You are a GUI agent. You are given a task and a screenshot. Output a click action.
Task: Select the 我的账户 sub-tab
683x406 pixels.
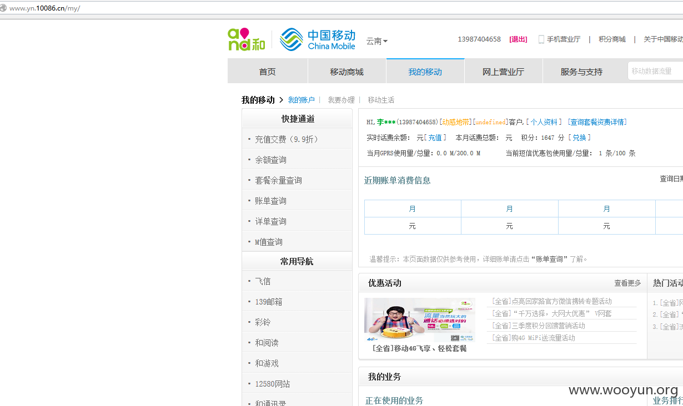tap(301, 100)
